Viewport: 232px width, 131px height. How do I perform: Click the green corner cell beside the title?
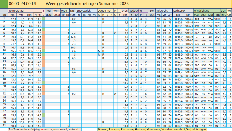tap(4, 4)
